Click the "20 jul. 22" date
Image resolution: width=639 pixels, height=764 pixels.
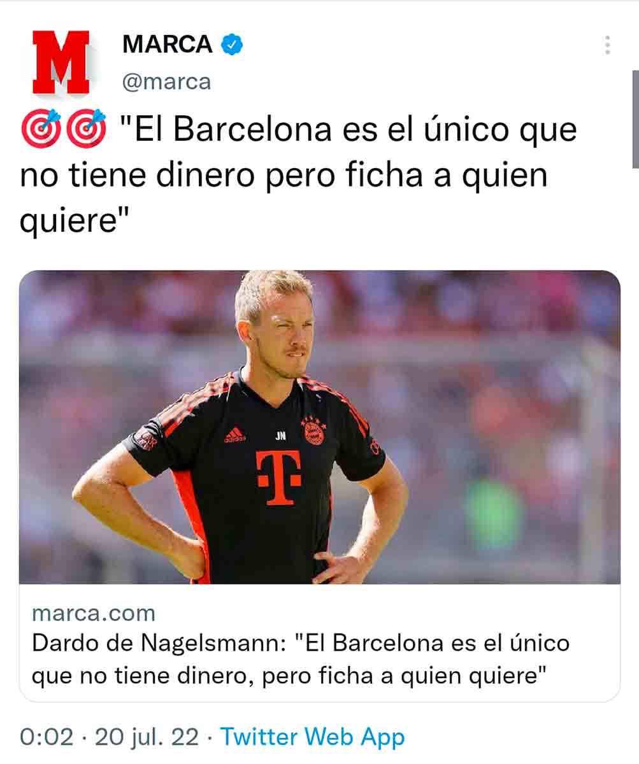(x=147, y=737)
